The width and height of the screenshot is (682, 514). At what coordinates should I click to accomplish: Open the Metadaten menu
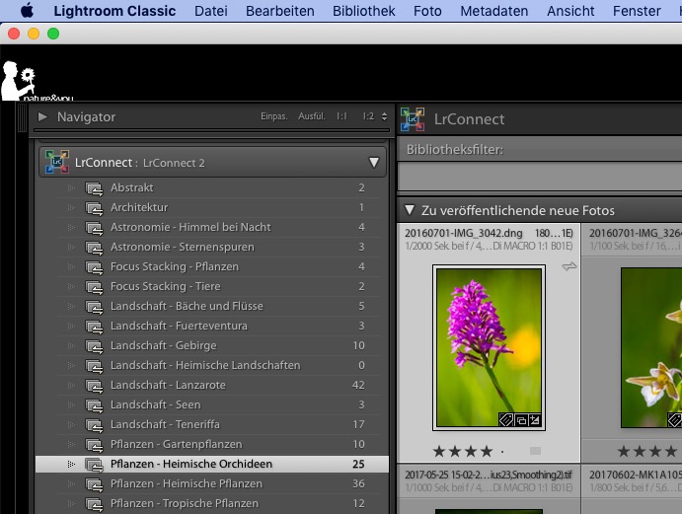[494, 11]
